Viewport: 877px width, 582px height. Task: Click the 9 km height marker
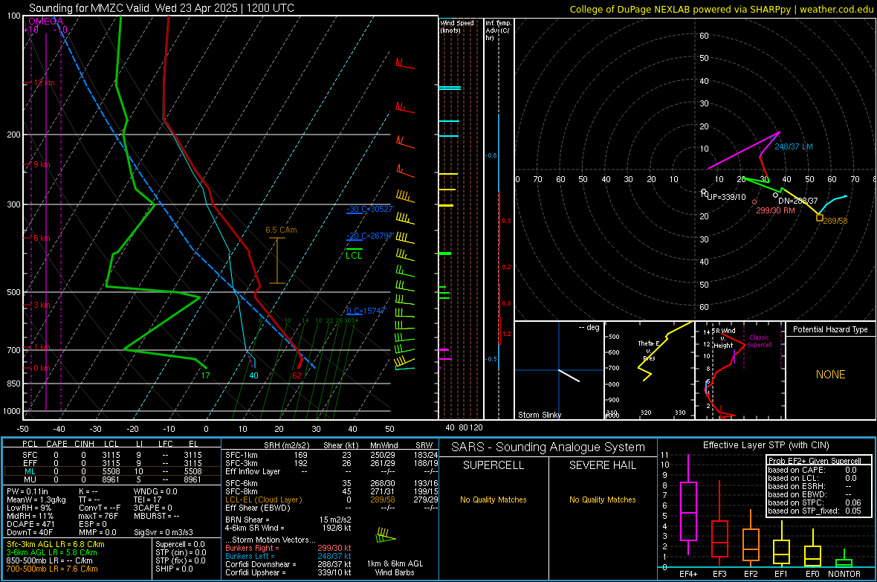(41, 164)
